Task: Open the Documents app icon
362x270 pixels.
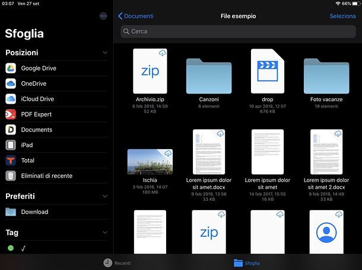Action: point(11,130)
